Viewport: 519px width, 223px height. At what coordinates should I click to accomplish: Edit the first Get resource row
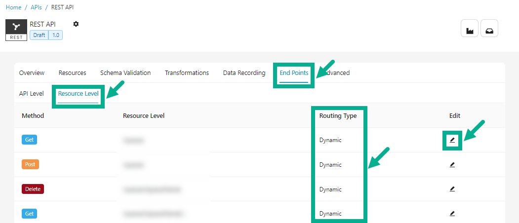point(452,140)
